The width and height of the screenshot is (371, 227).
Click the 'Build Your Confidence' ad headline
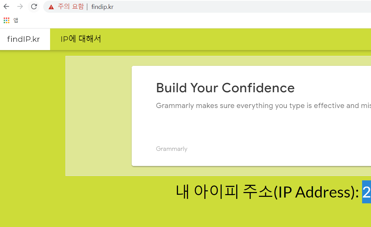click(x=225, y=88)
